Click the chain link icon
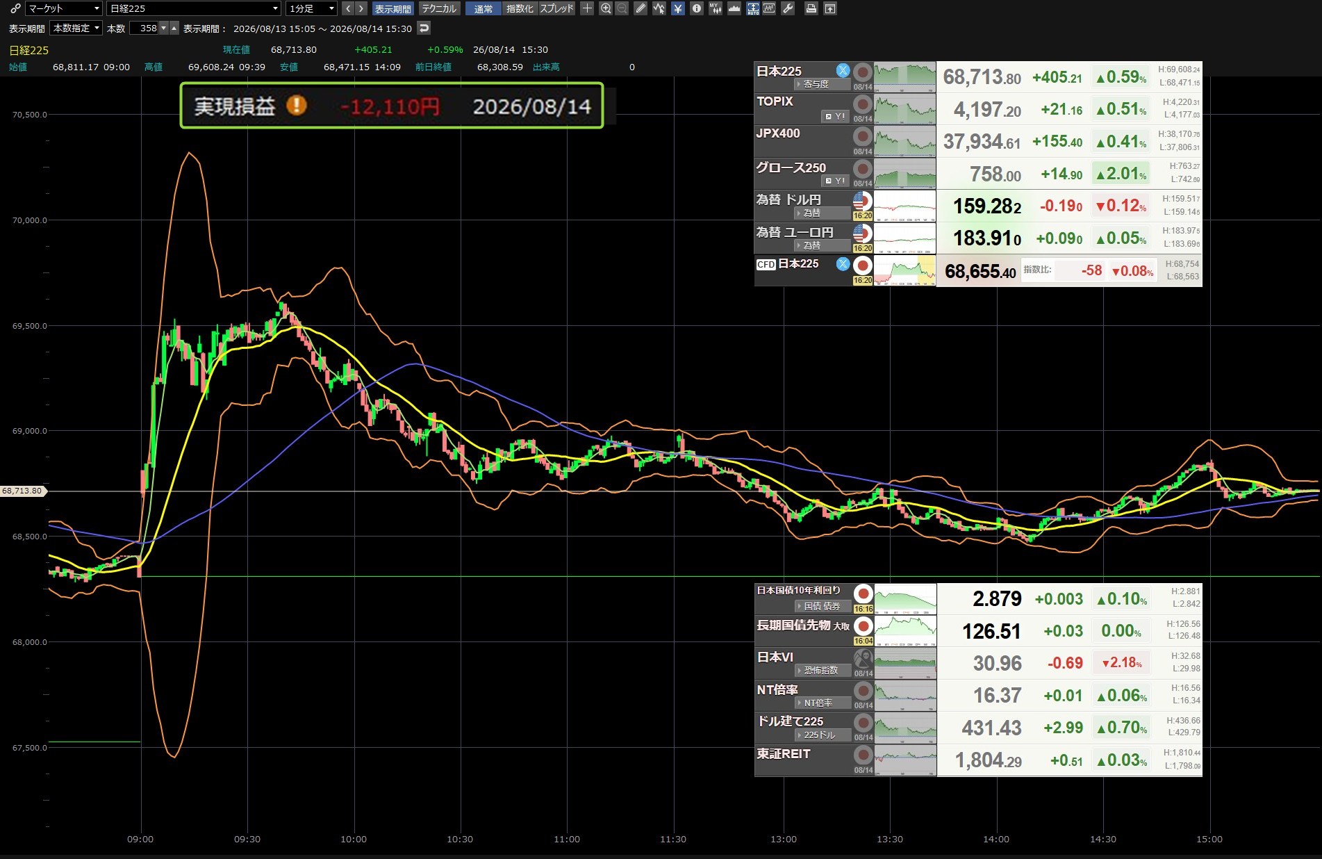The height and width of the screenshot is (859, 1322). click(x=15, y=8)
